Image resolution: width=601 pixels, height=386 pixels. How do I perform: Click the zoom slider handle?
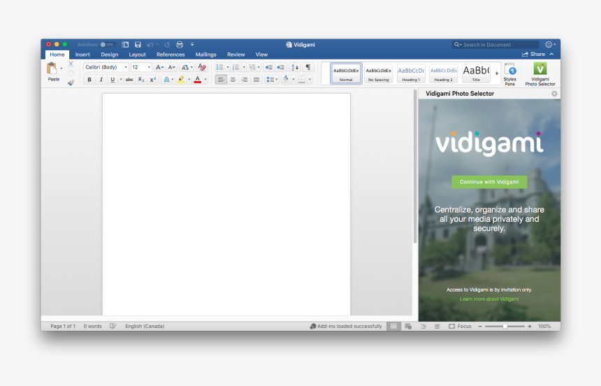[505, 326]
